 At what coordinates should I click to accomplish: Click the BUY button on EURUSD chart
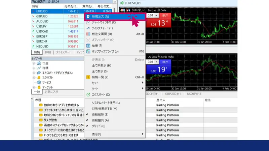(165, 15)
